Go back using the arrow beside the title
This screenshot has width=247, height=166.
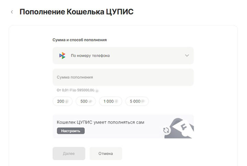pos(12,12)
